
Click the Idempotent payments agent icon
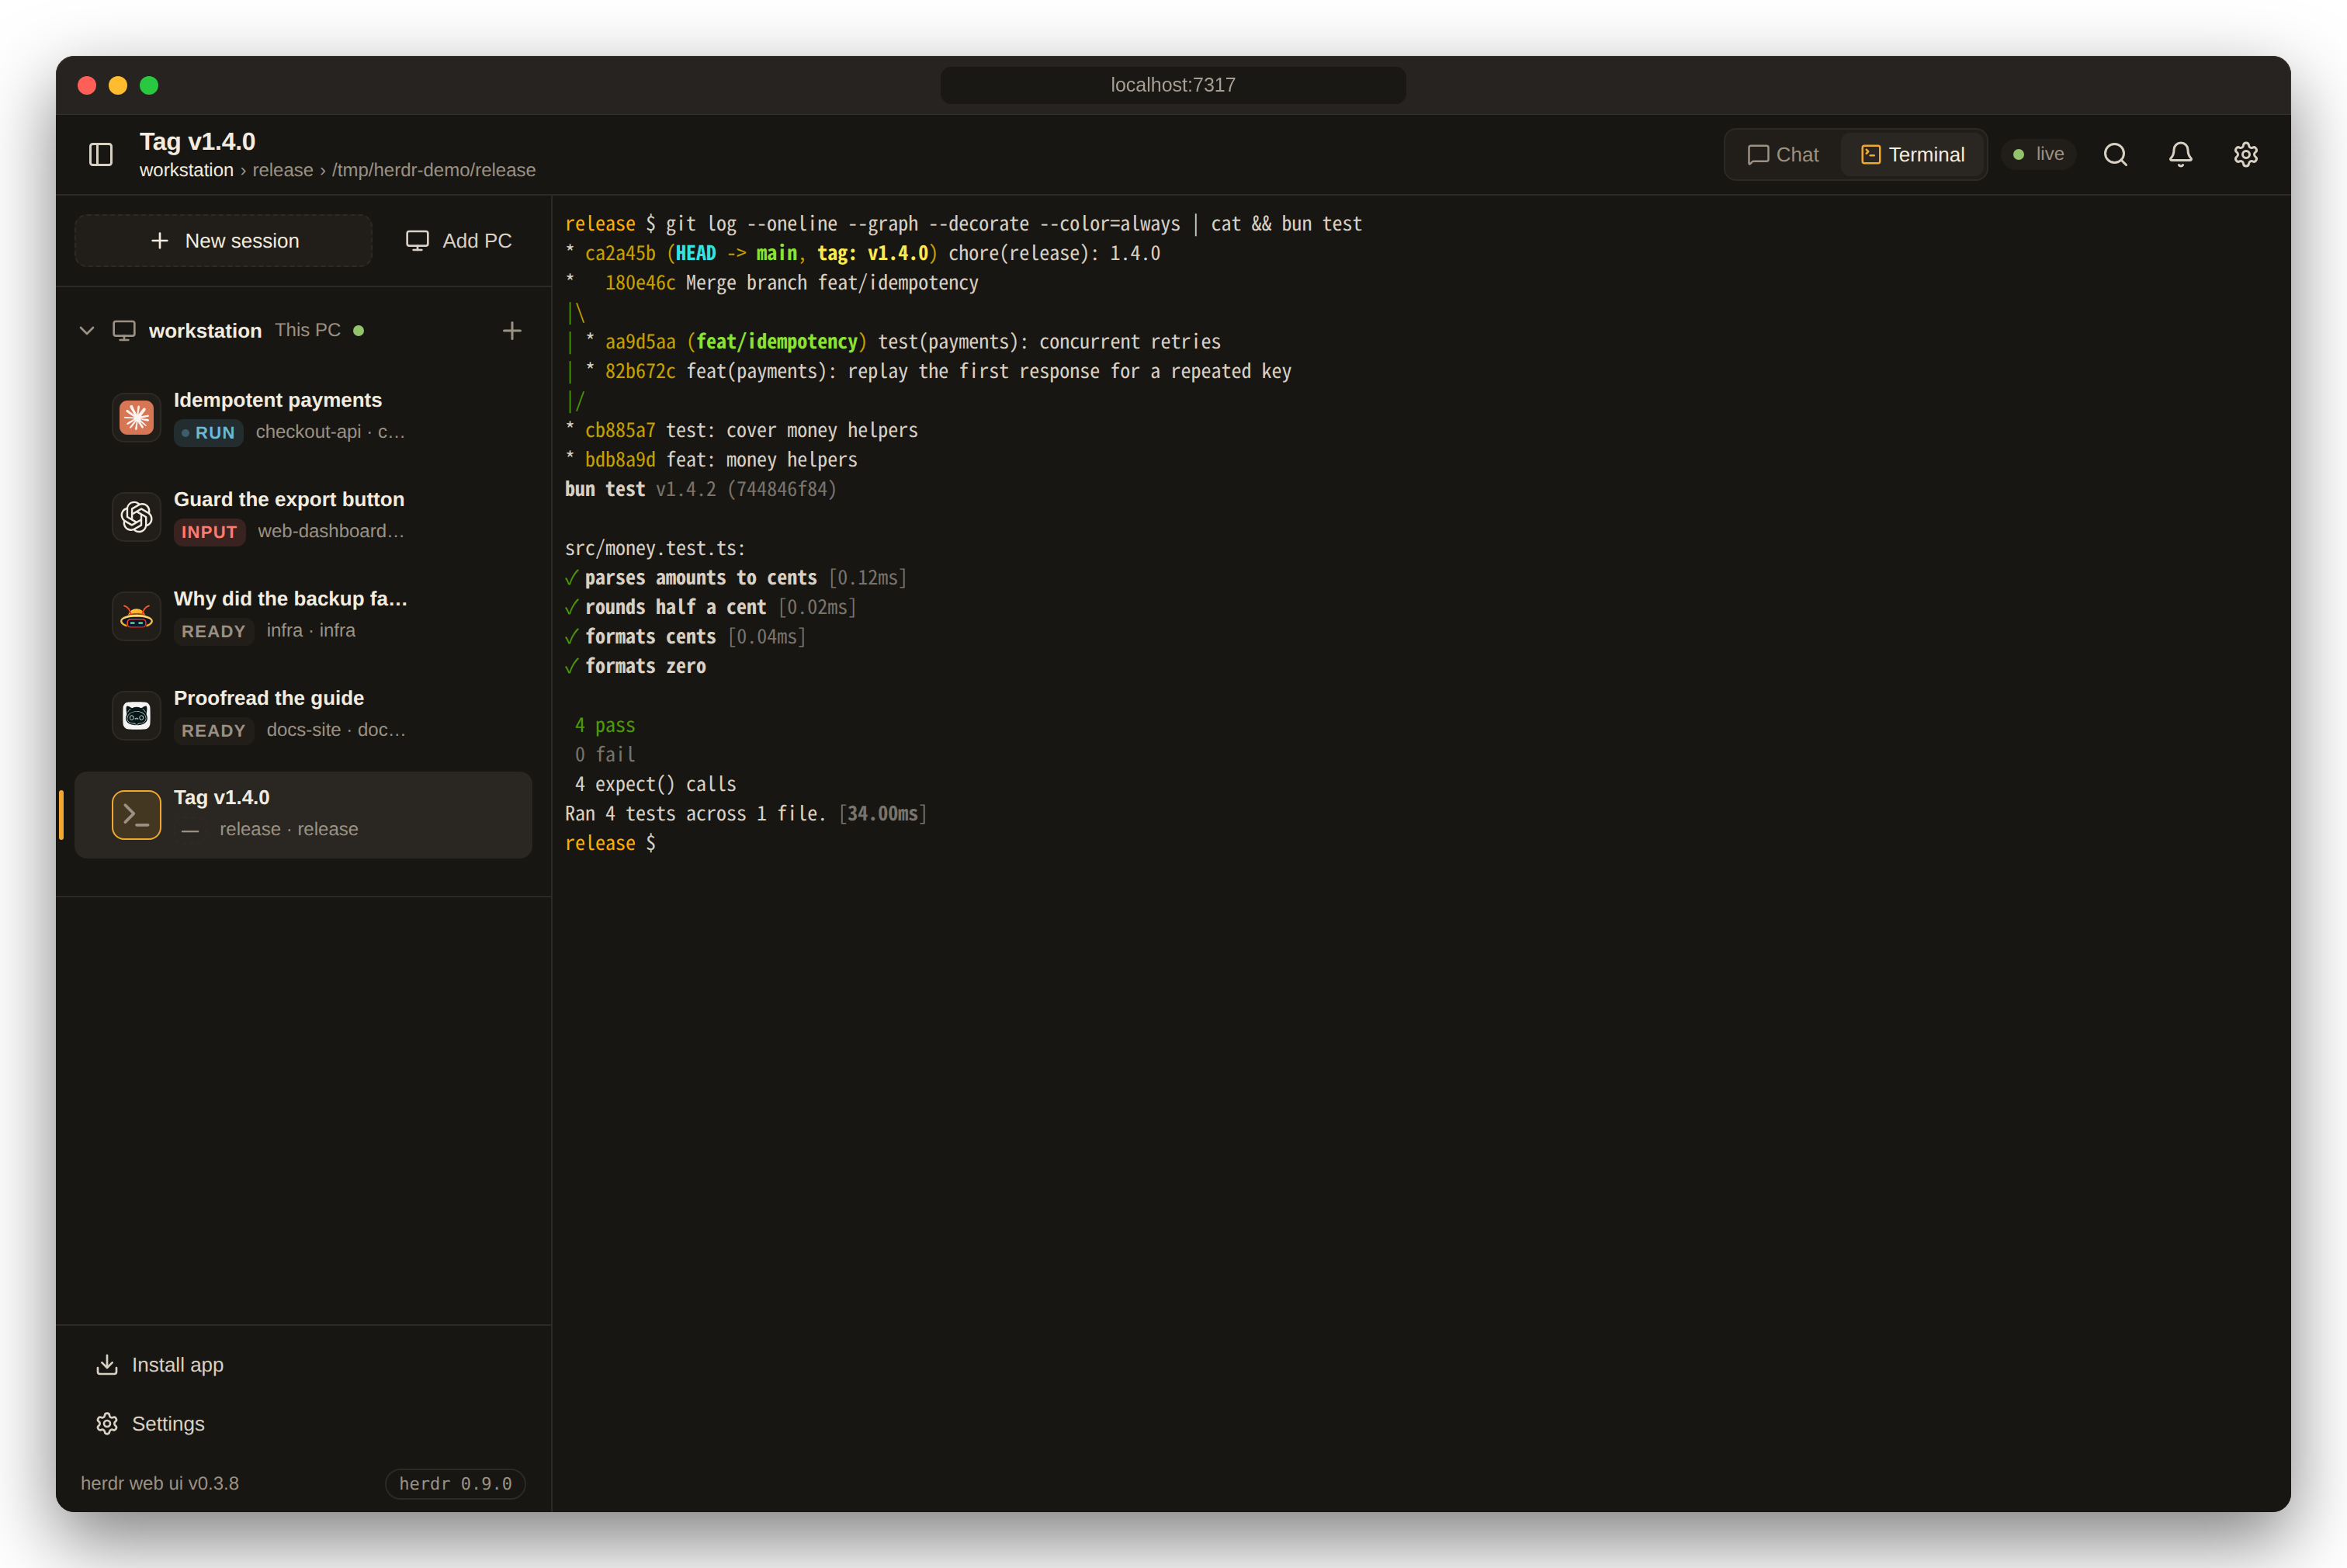tap(137, 417)
